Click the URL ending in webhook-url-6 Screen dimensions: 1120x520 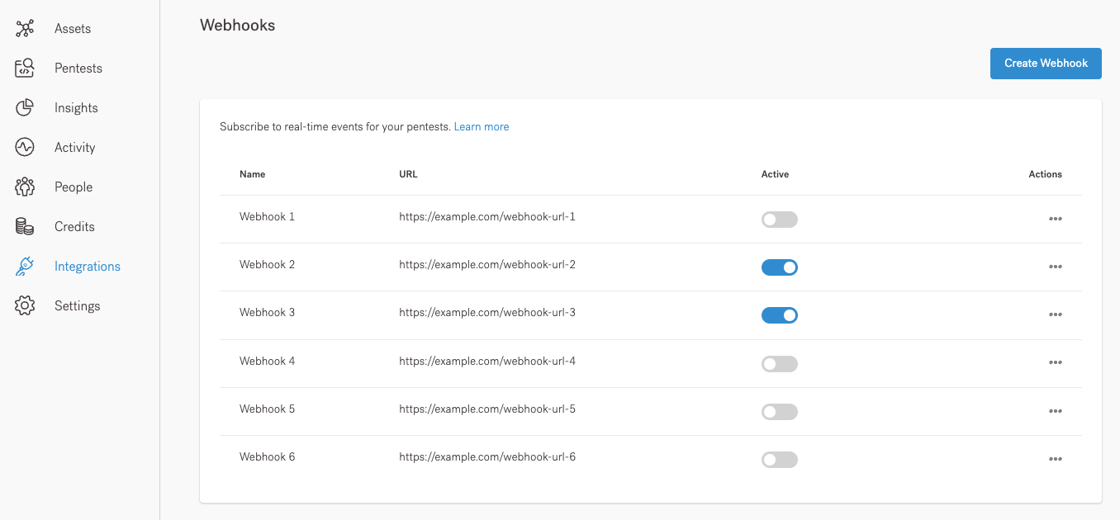coord(487,457)
